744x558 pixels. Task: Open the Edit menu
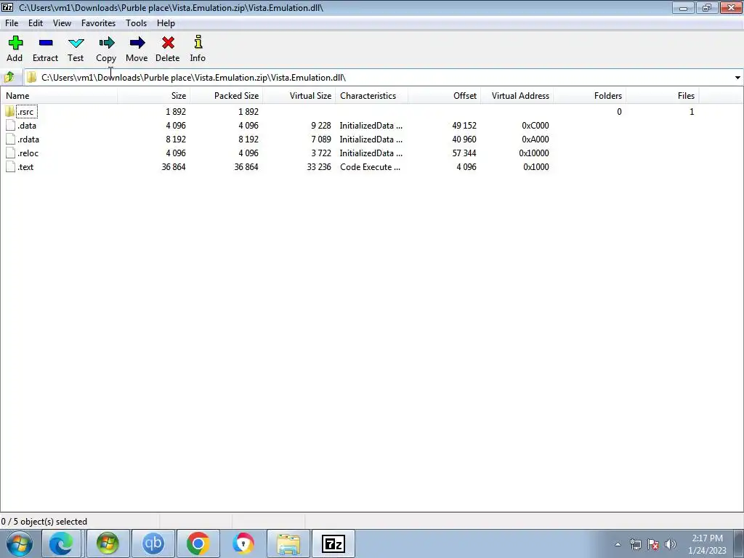(36, 23)
